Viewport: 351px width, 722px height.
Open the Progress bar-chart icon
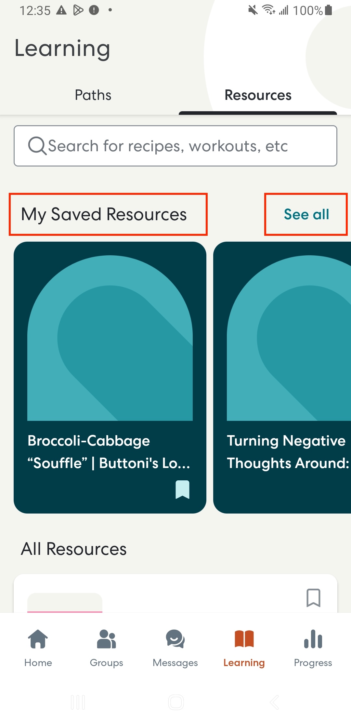point(313,639)
